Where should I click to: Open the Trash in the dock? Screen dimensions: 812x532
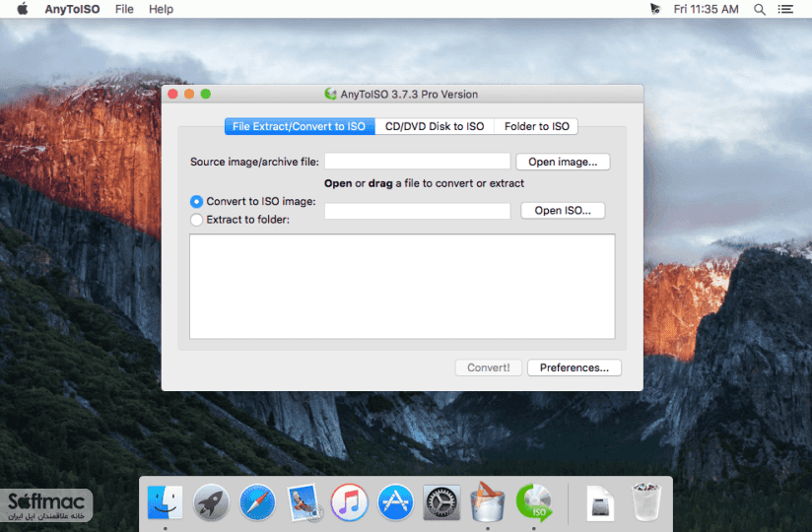(645, 502)
